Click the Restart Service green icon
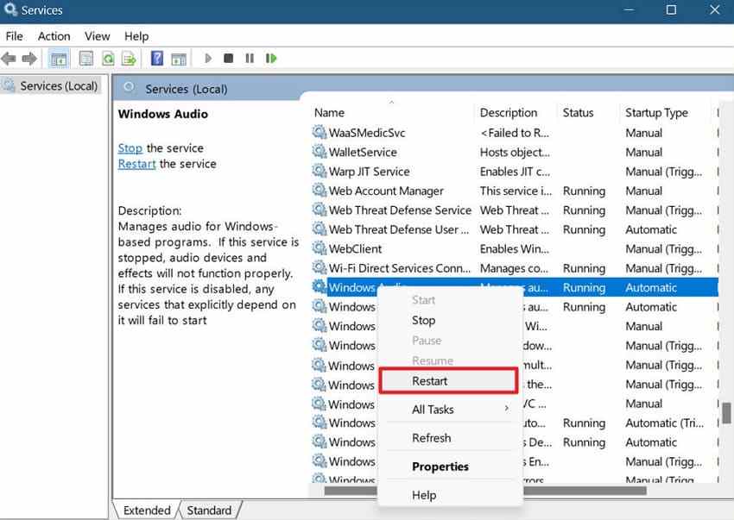 [271, 59]
